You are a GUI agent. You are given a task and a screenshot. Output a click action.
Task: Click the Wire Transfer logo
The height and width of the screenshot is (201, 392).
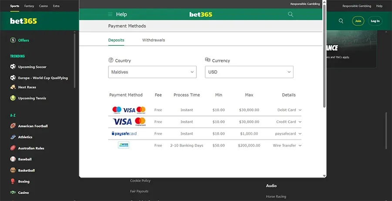click(x=124, y=145)
